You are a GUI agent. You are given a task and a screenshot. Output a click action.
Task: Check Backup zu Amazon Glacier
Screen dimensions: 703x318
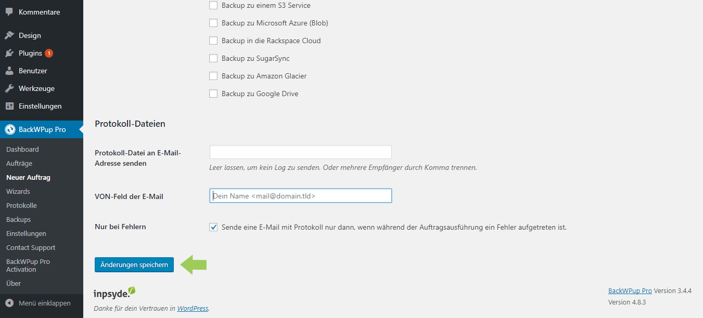[213, 76]
